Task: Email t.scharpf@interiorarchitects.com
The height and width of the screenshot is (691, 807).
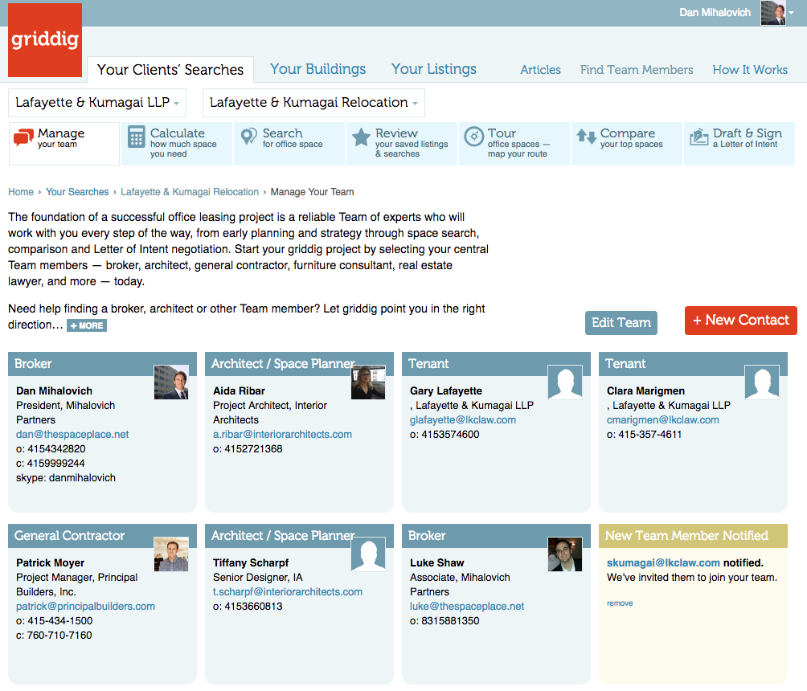Action: [288, 591]
